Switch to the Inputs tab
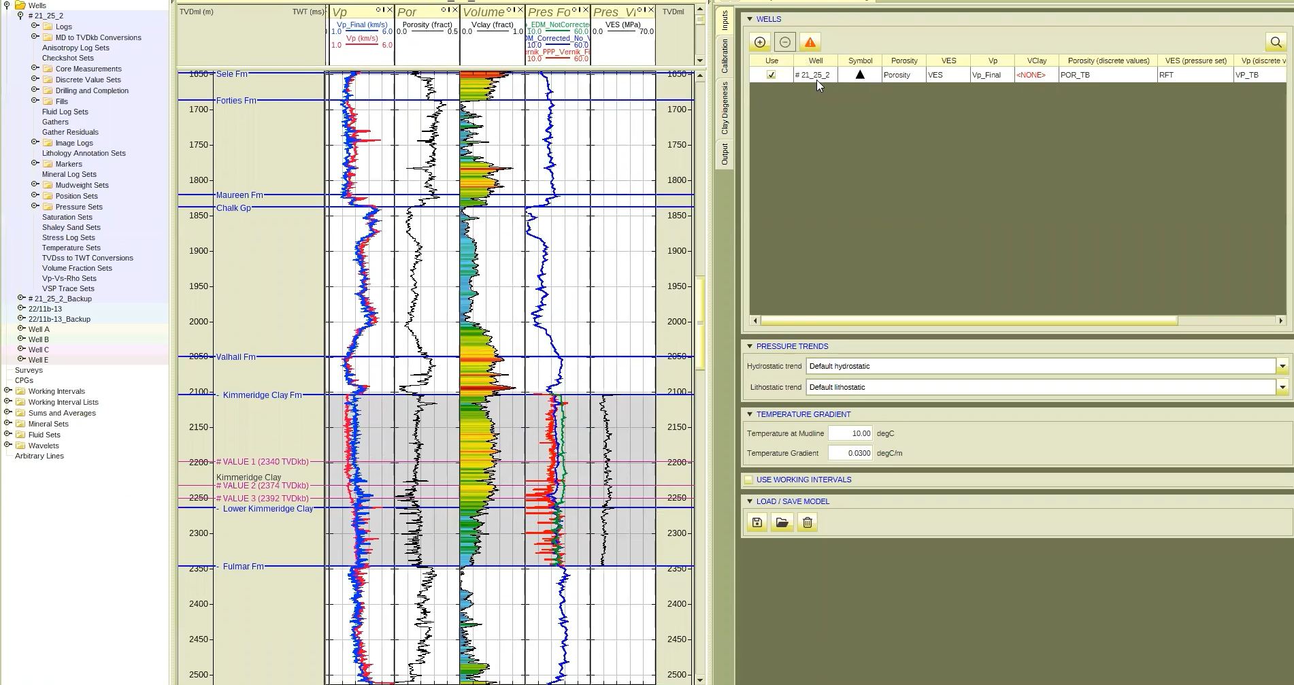 pyautogui.click(x=725, y=20)
